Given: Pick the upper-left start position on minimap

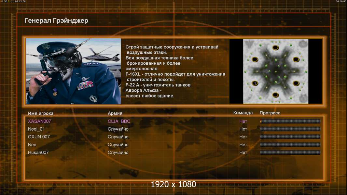Looking at the screenshot, I should coord(255,59).
